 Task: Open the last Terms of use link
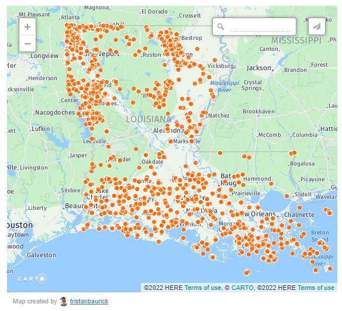[x=316, y=288]
